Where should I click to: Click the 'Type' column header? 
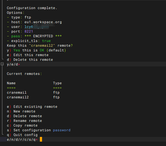tap(57, 83)
